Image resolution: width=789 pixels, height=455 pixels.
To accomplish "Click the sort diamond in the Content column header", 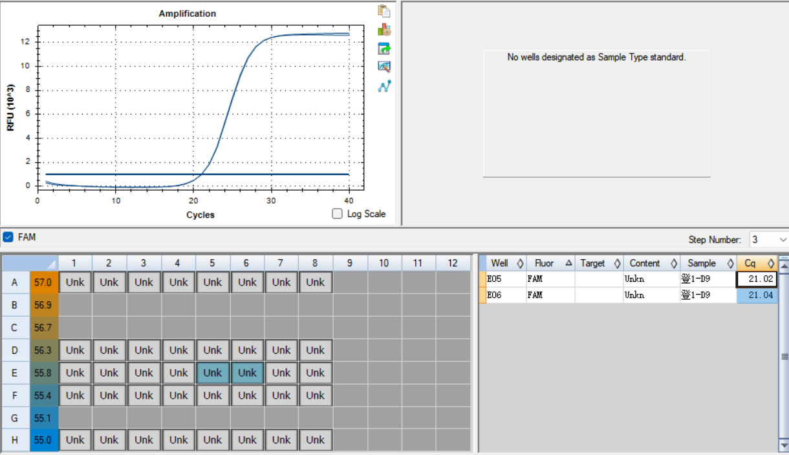I will 673,263.
